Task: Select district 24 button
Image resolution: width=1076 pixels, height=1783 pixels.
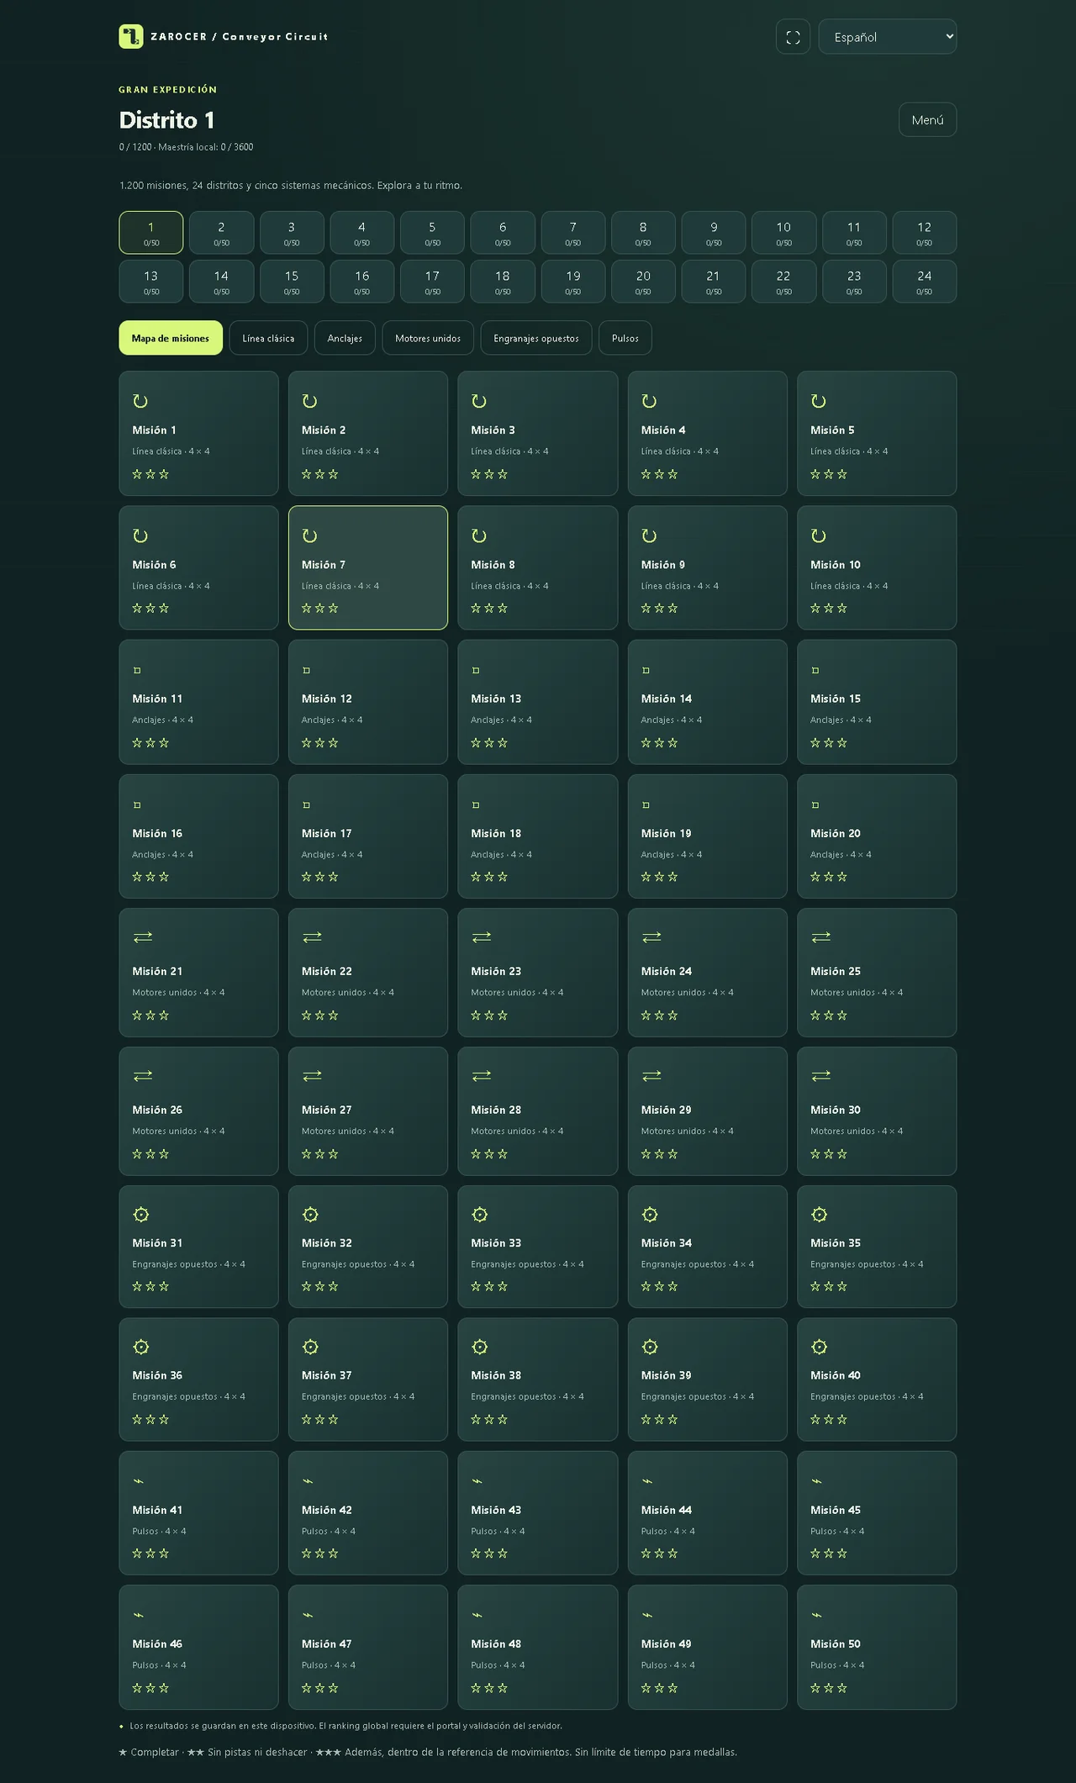Action: (x=924, y=282)
